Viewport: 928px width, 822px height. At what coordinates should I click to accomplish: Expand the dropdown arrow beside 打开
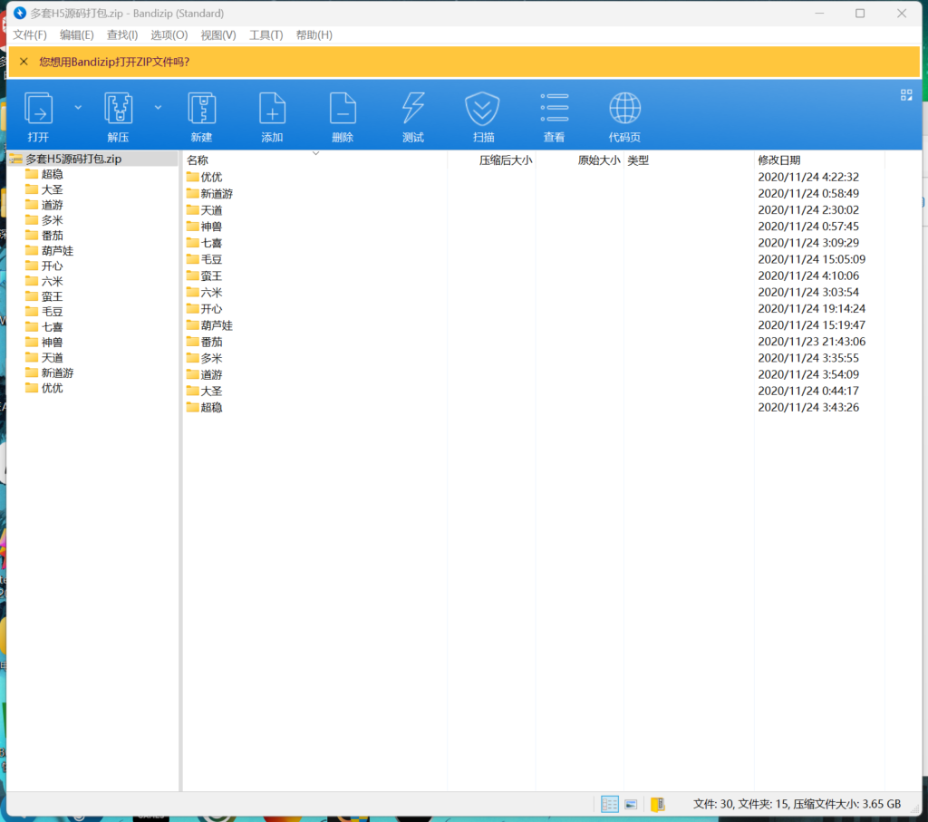pos(78,107)
